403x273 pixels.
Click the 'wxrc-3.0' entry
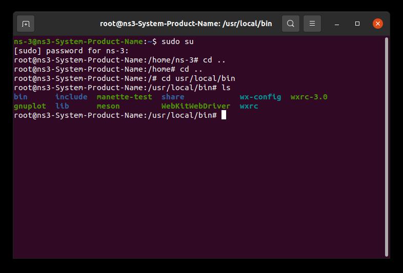[309, 97]
